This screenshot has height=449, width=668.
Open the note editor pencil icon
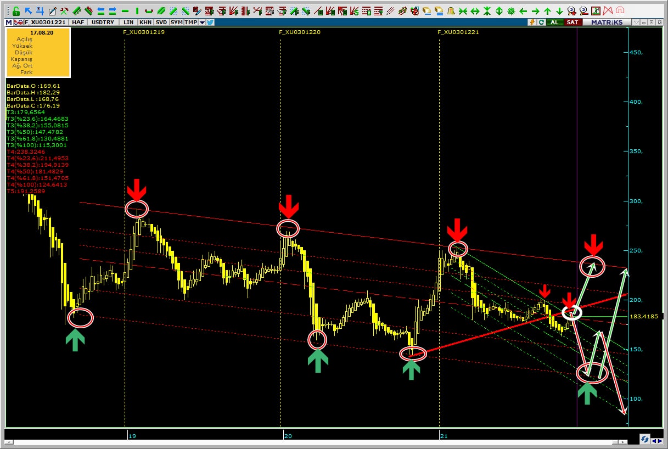pos(52,11)
